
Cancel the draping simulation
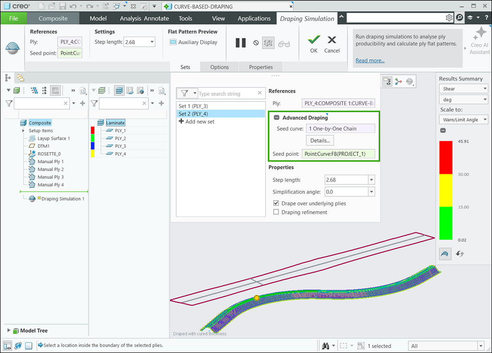click(x=332, y=44)
